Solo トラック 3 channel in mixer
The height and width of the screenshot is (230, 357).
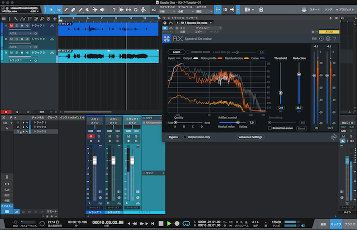(x=136, y=136)
